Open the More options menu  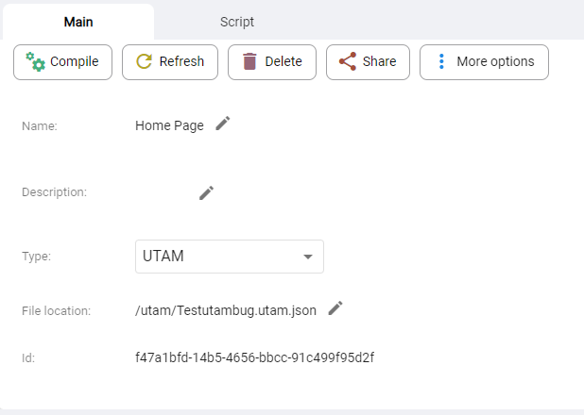point(484,62)
